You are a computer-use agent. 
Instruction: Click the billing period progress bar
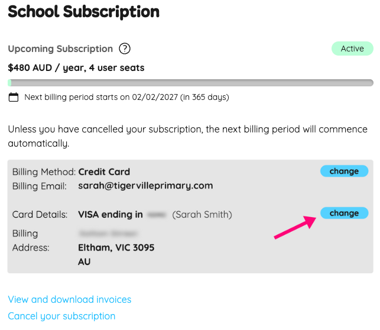tap(190, 83)
